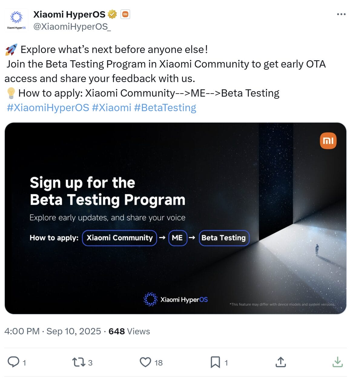Open the #BetaTesting hashtag
The height and width of the screenshot is (384, 356).
point(165,108)
